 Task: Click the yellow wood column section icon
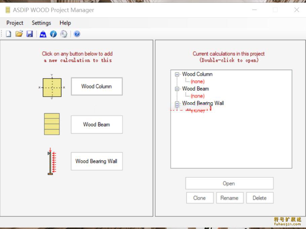tap(52, 87)
